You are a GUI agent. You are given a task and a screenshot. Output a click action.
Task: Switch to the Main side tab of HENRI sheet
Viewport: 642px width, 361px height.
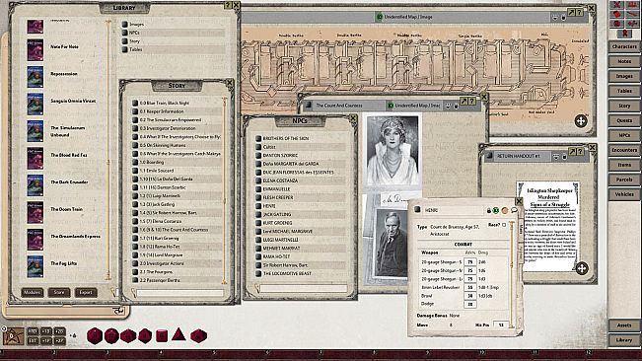[x=521, y=229]
